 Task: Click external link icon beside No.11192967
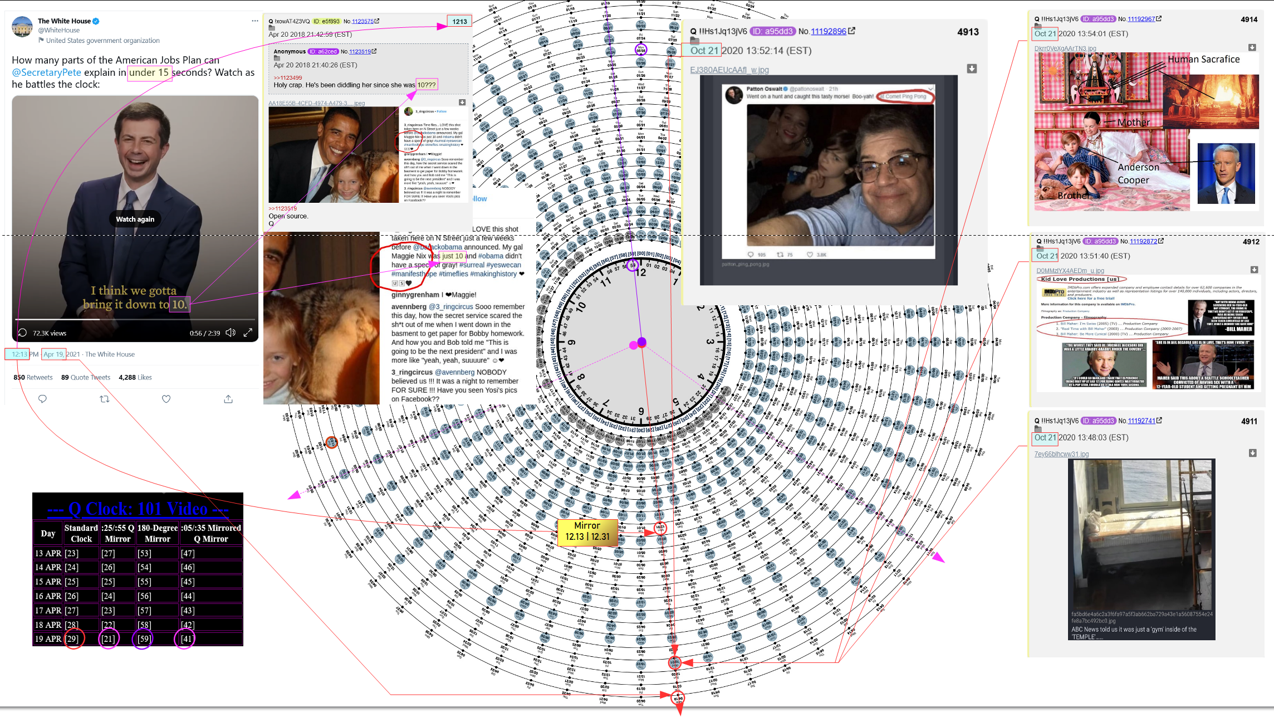coord(1159,19)
